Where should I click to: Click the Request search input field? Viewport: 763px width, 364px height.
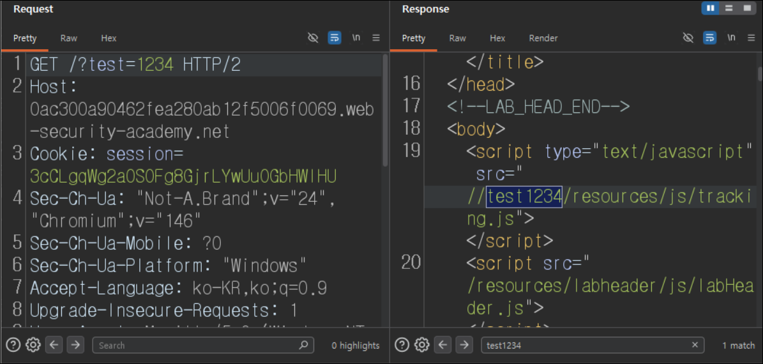click(x=204, y=345)
